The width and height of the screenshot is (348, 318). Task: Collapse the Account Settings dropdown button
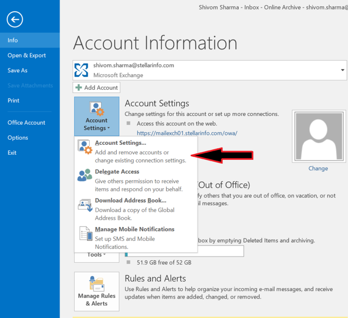97,116
